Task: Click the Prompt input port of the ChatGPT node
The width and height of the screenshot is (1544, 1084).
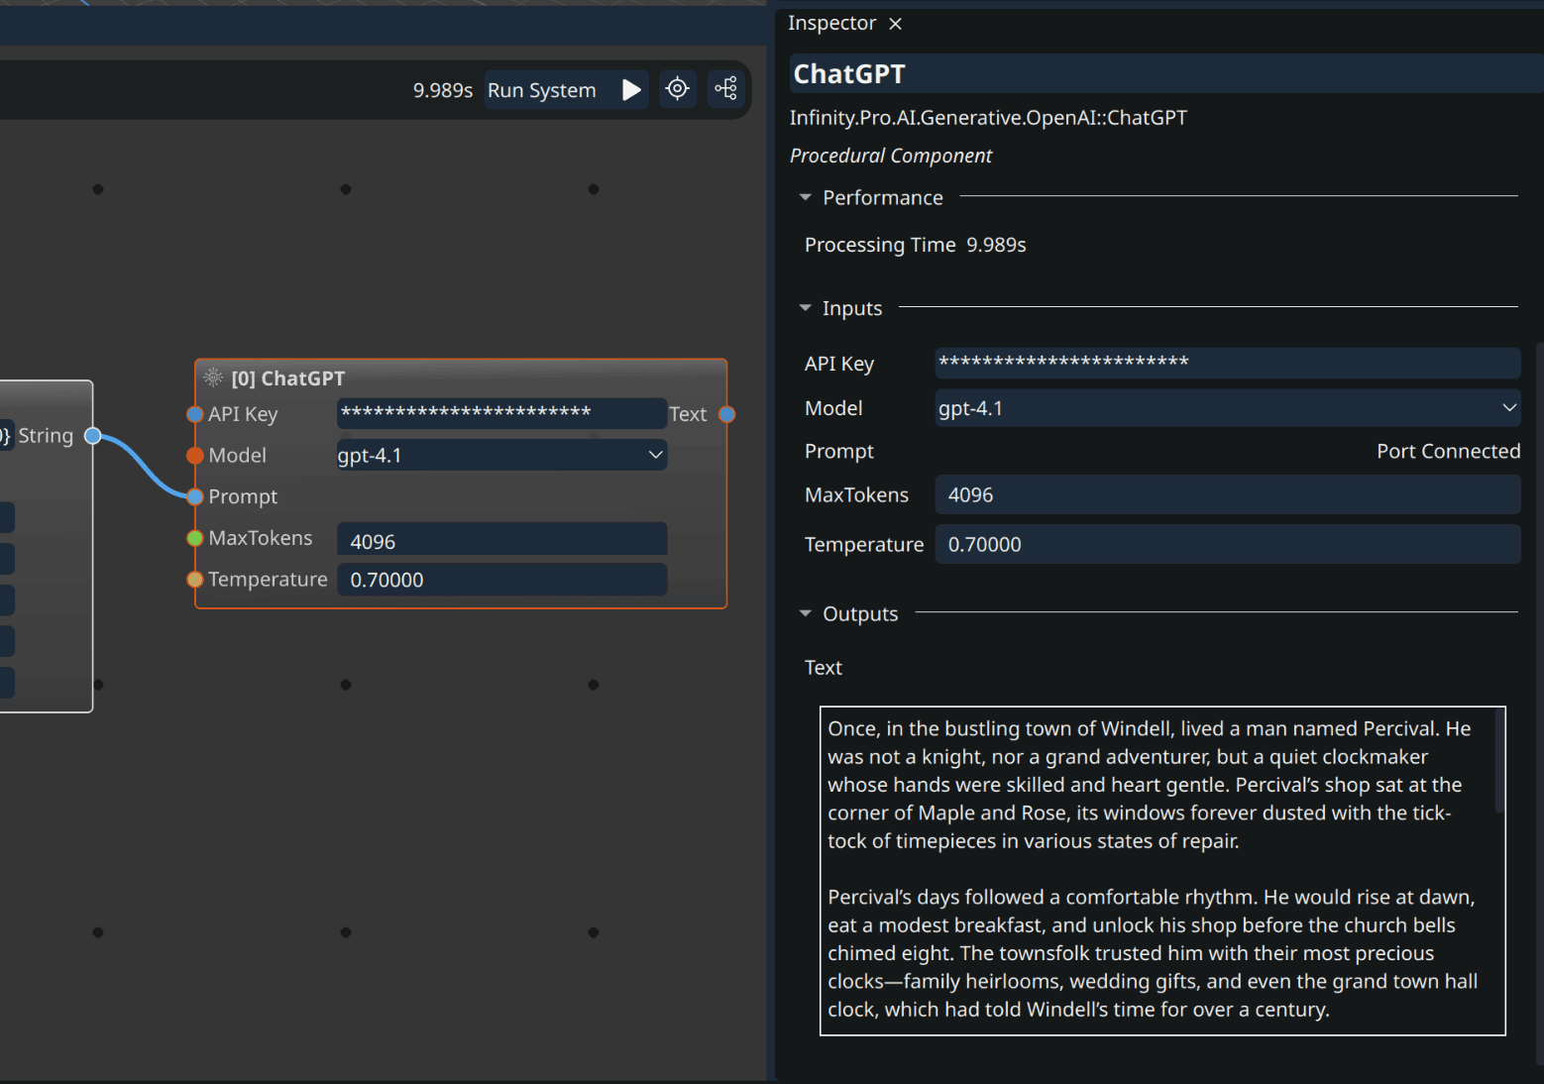Action: [193, 496]
